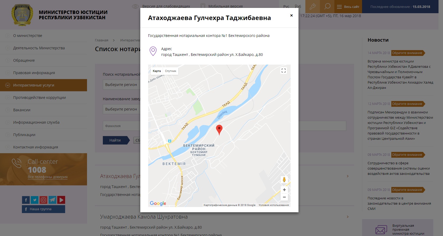Zoom in on the map
Screen dimensions: 443x236
click(284, 190)
